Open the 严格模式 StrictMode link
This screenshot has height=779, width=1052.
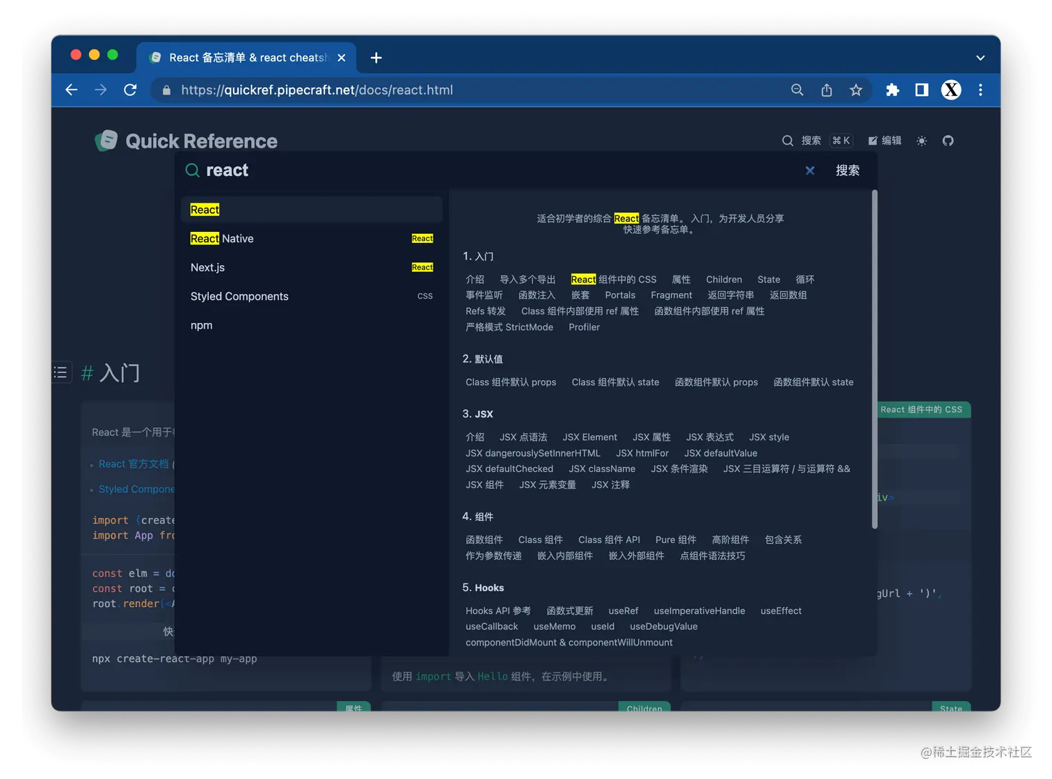(509, 327)
